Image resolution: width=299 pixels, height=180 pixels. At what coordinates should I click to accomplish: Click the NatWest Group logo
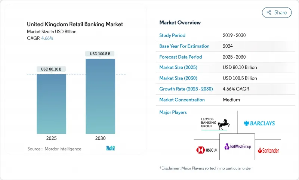[x=237, y=147]
